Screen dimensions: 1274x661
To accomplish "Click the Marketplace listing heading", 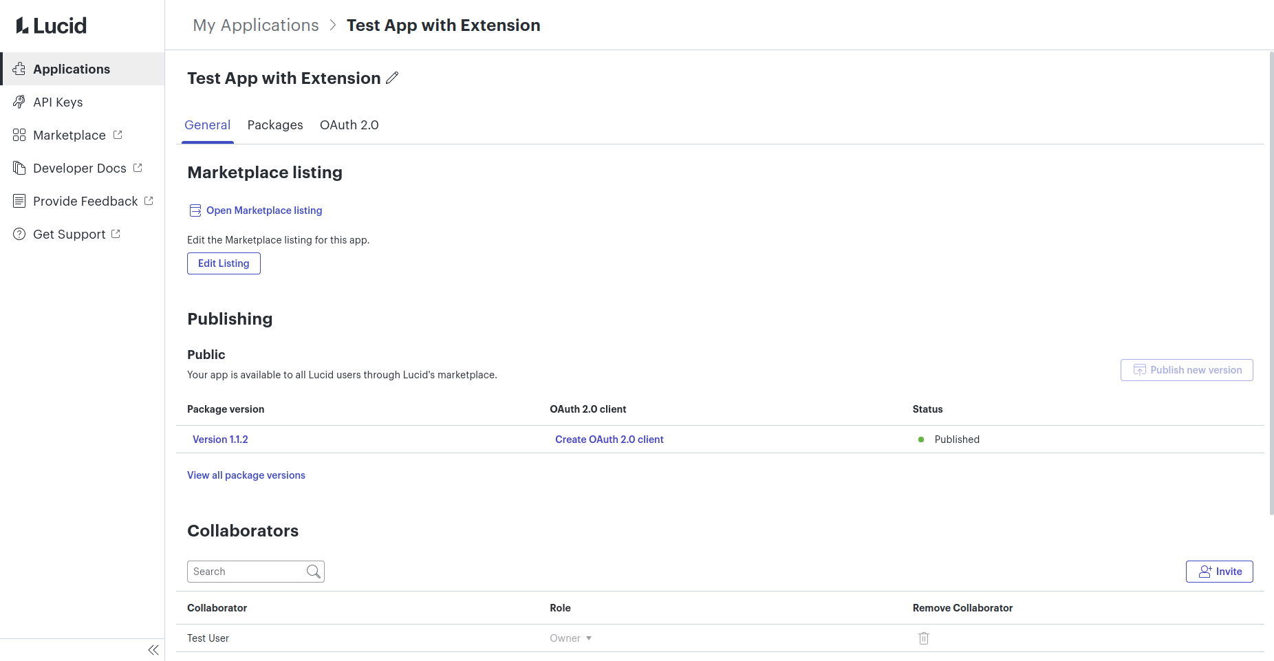I will [x=265, y=173].
